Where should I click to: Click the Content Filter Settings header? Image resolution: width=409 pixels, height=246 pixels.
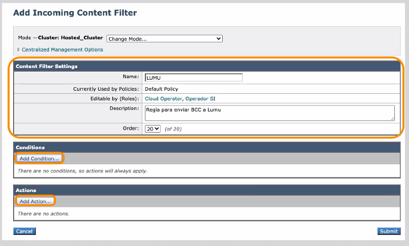46,67
